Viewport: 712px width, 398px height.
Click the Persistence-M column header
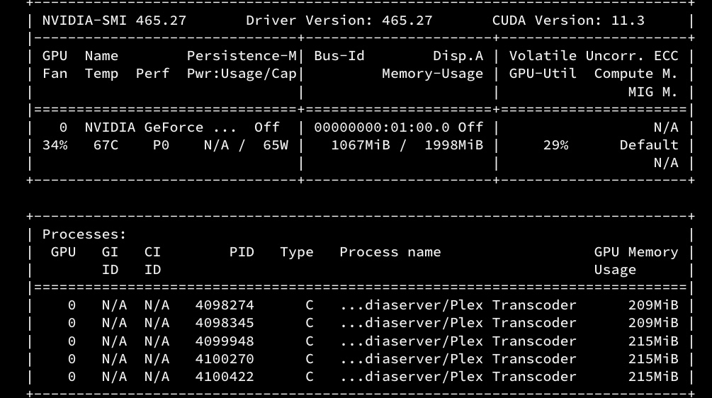tap(242, 56)
